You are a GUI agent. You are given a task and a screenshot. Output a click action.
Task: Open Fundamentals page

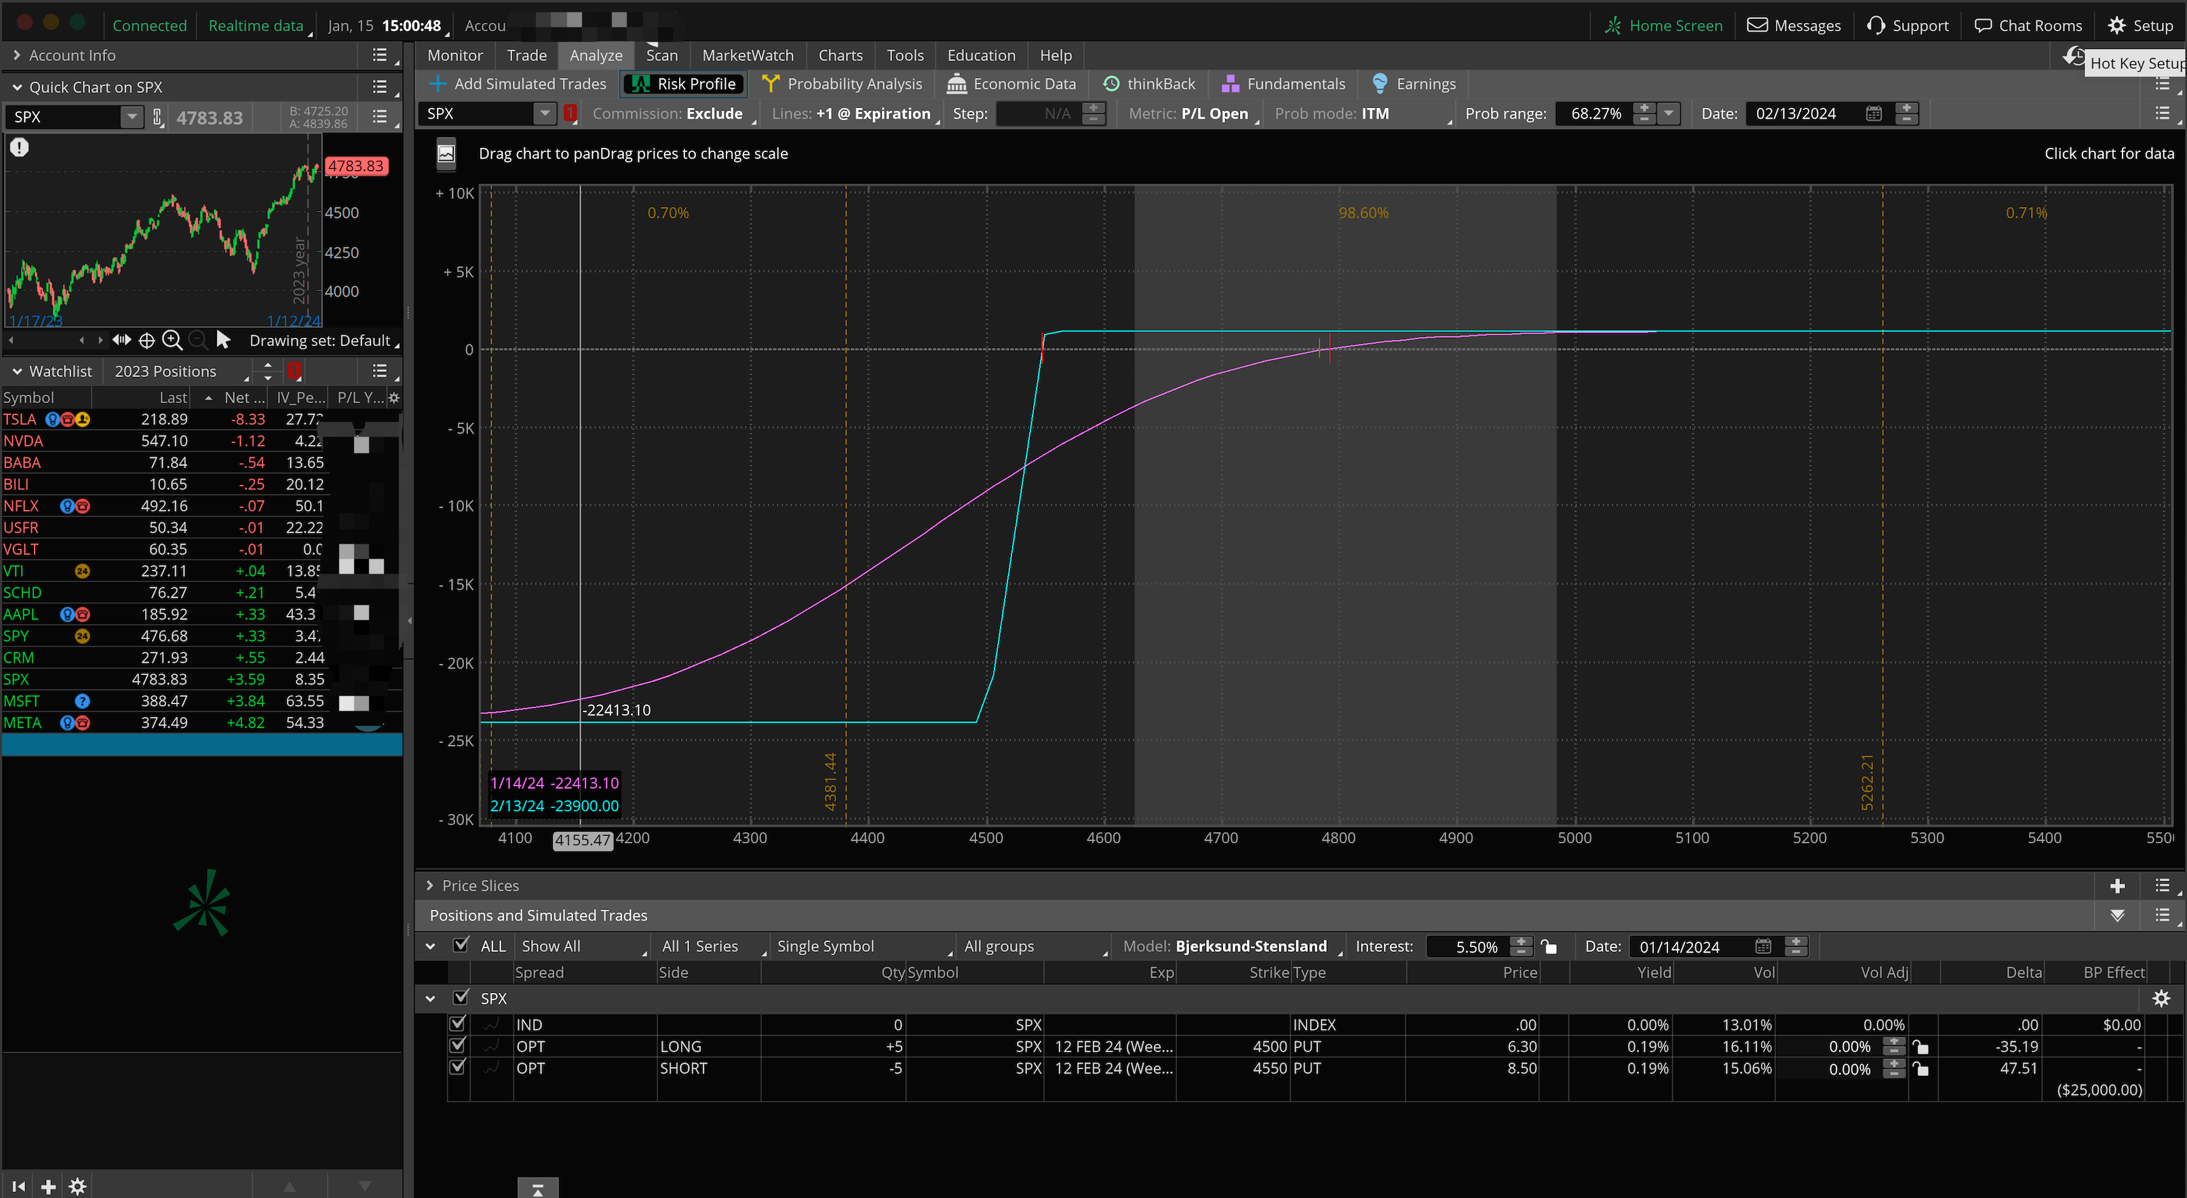coord(1283,83)
